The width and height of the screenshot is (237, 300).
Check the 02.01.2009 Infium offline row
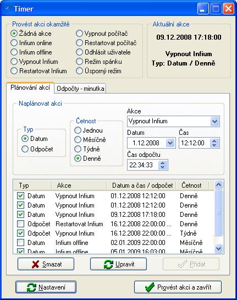tap(21, 243)
